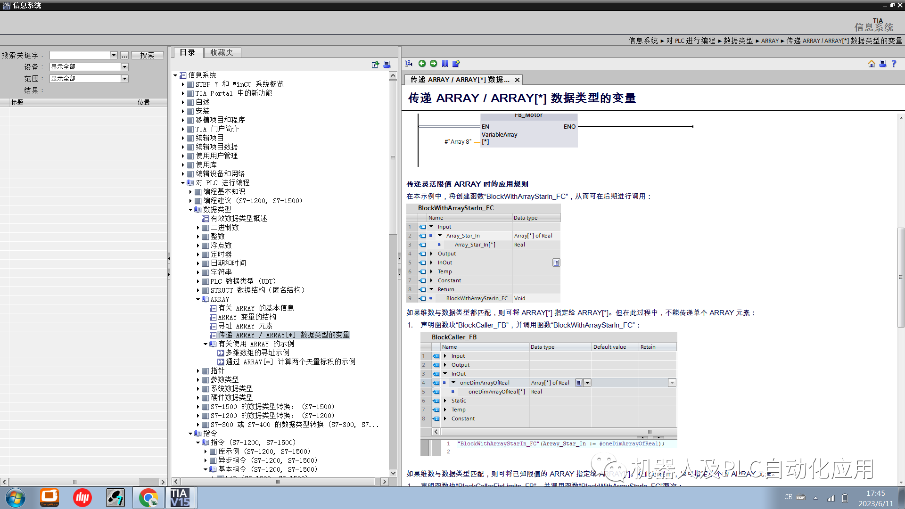Click 对 PLC 进行编程 in breadcrumb
This screenshot has width=905, height=509.
click(691, 41)
